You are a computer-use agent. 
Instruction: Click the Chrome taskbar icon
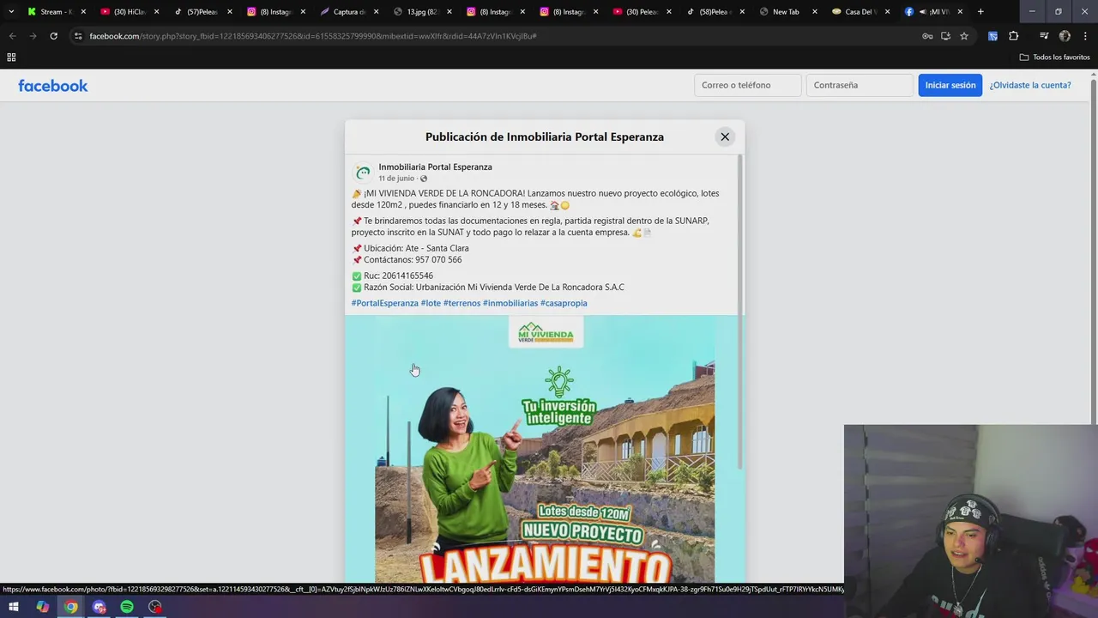pyautogui.click(x=70, y=607)
